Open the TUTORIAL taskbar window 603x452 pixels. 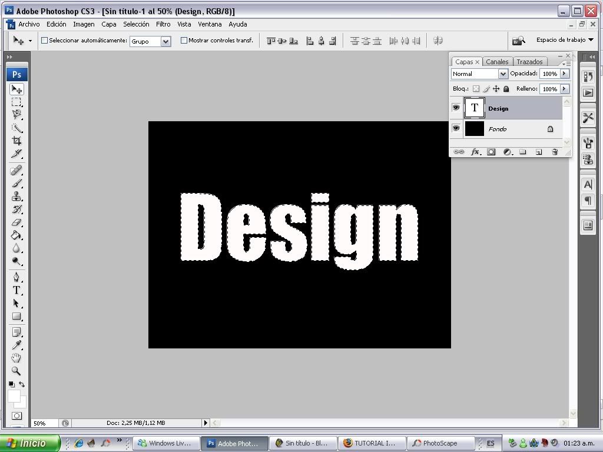point(372,443)
